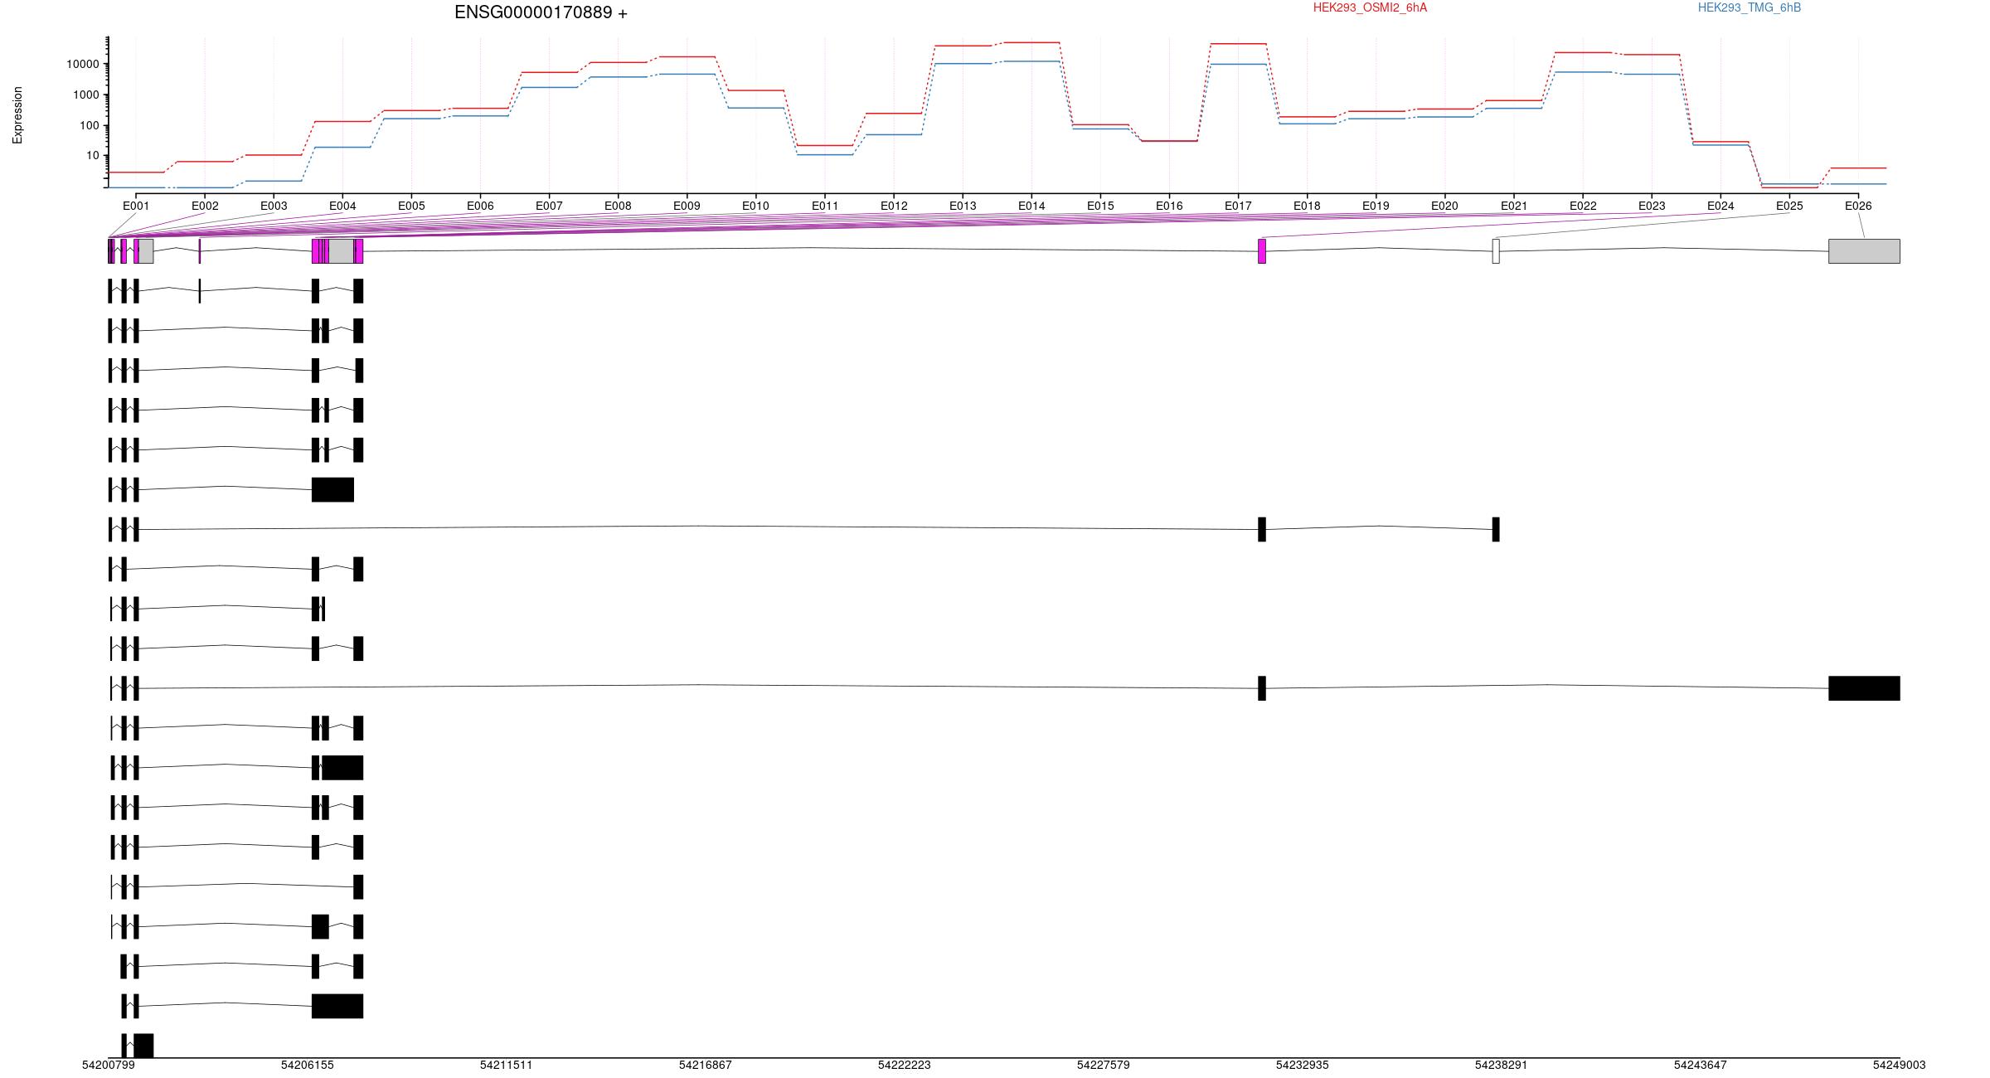1990x1078 pixels.
Task: Click exon label E020
Action: coord(1444,206)
